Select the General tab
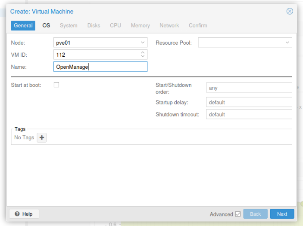Viewport: 303px width, 226px height. pos(23,25)
